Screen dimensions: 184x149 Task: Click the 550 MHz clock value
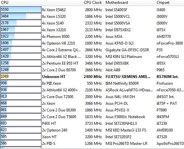[x=94, y=83]
